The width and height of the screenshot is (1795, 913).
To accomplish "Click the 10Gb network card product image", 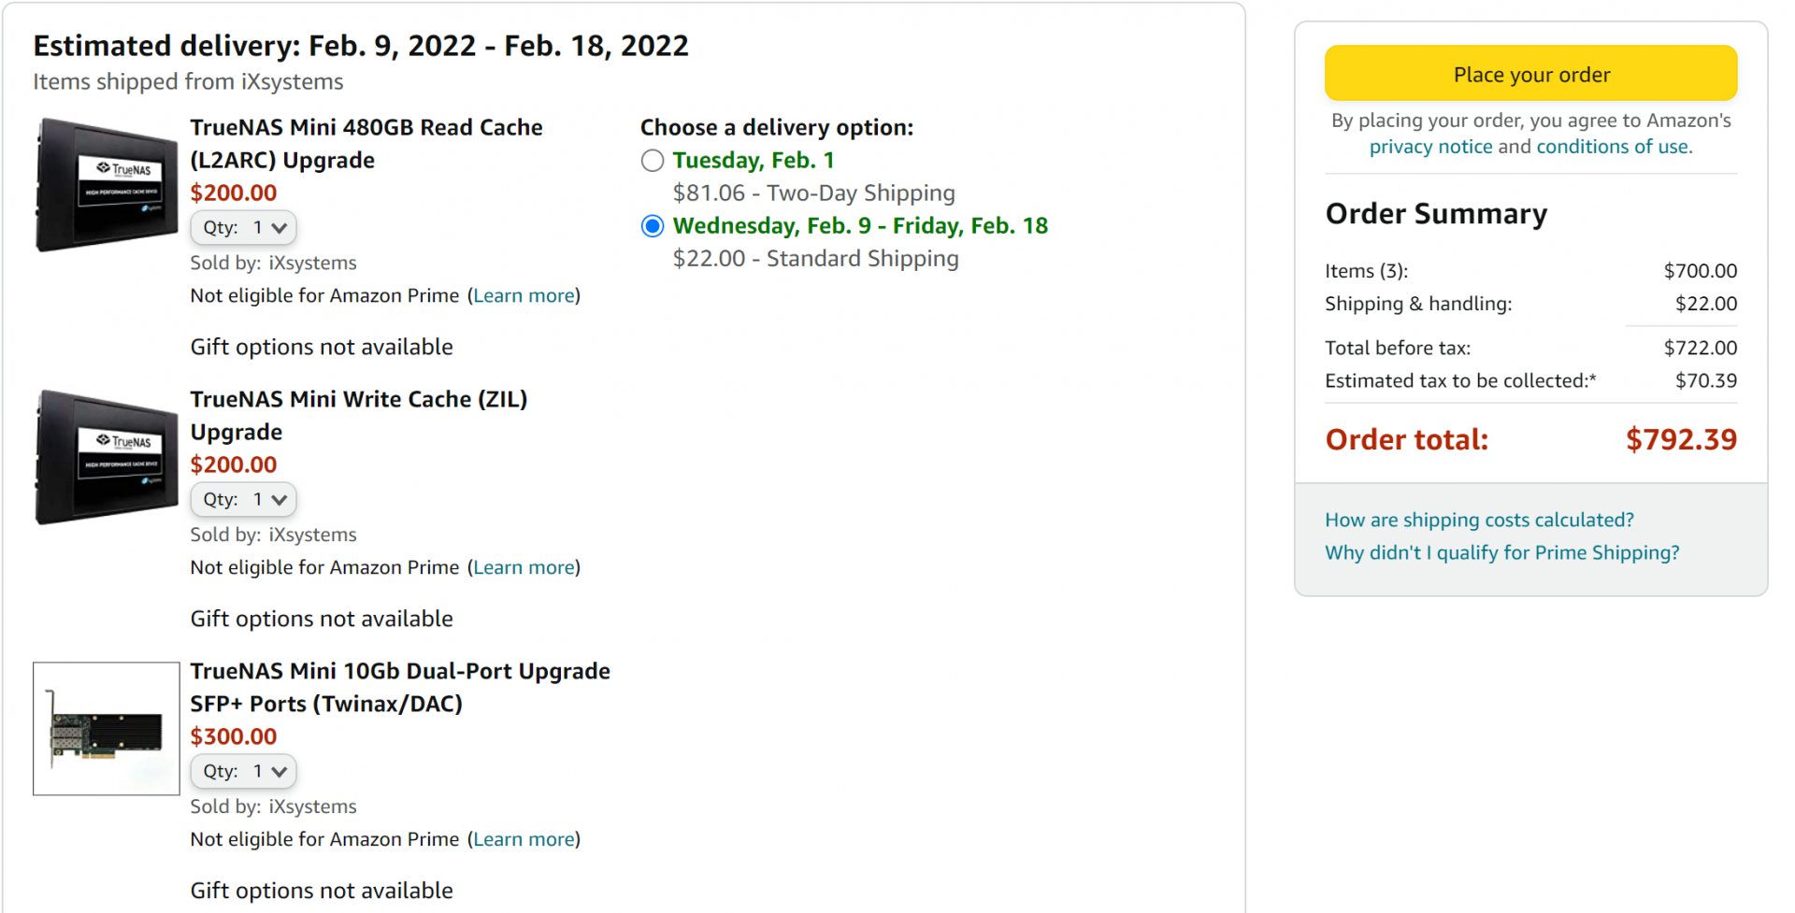I will click(107, 729).
